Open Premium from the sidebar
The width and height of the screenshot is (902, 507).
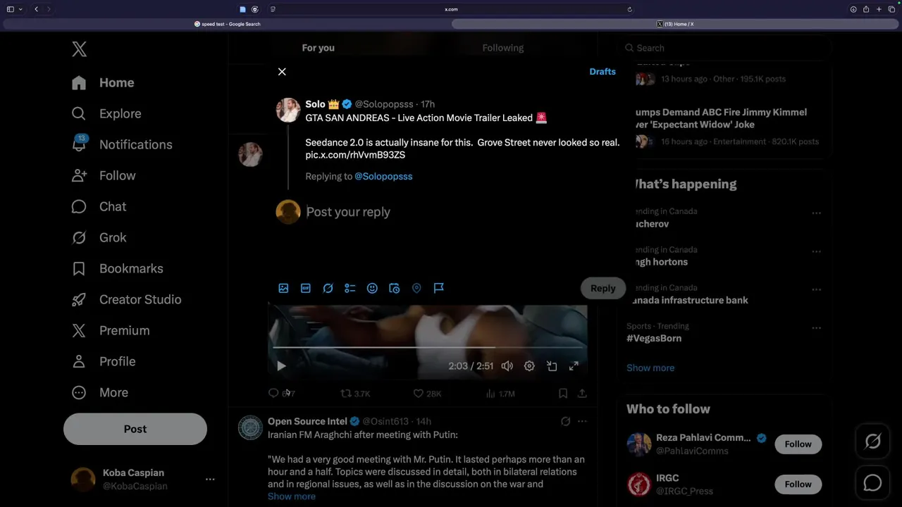click(x=111, y=330)
